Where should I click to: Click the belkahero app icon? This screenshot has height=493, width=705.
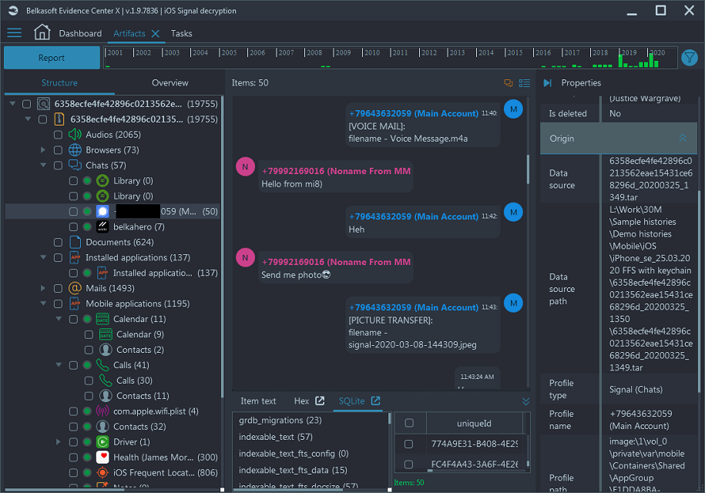pos(102,226)
